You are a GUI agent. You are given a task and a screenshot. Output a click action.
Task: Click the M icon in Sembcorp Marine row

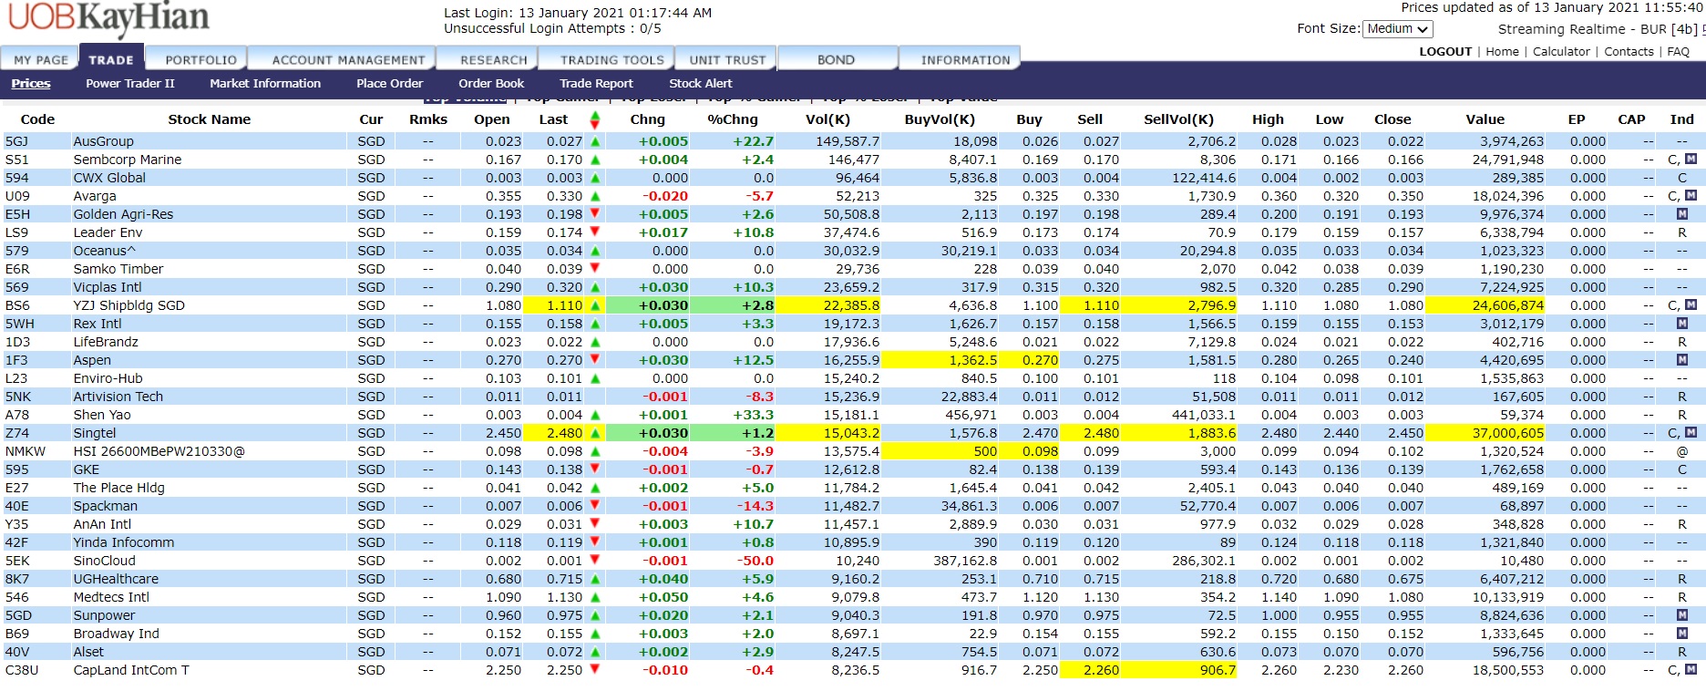(x=1691, y=159)
